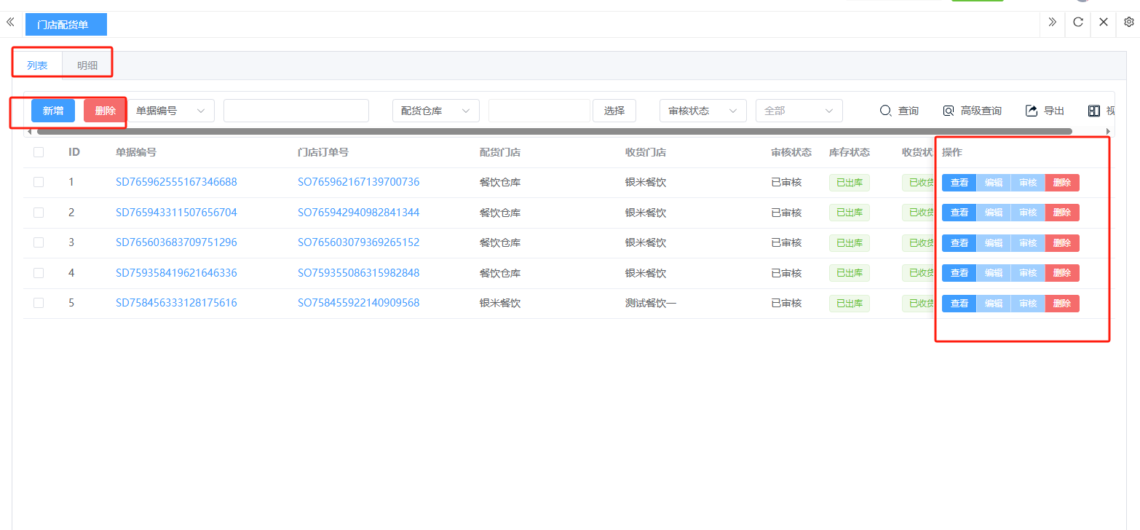Viewport: 1140px width, 530px height.
Task: Collapse sidebar with double-left chevron icon
Action: (x=10, y=23)
